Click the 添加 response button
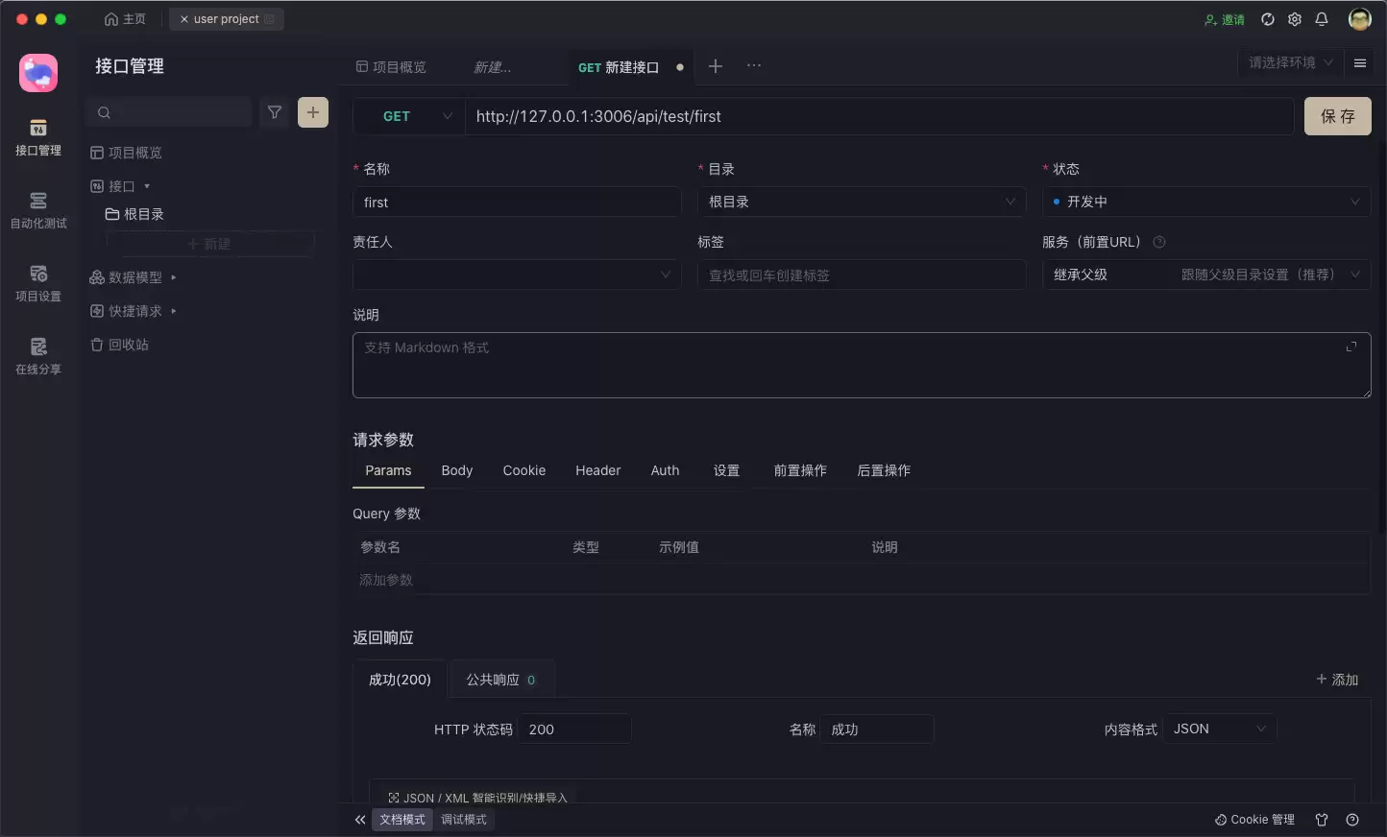The width and height of the screenshot is (1387, 837). tap(1337, 680)
